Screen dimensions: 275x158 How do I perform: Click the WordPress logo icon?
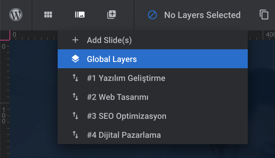(16, 15)
